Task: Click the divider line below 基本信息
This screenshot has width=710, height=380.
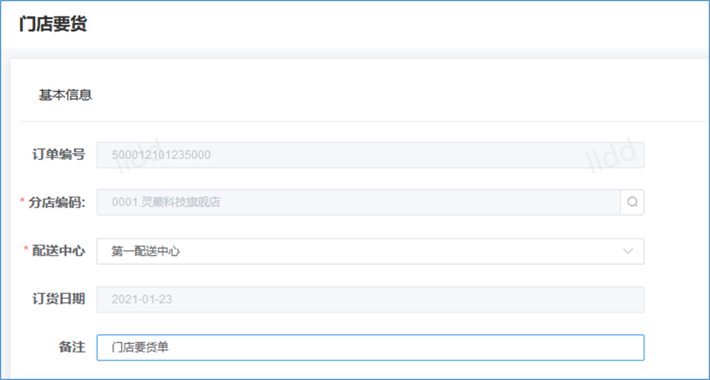Action: pos(363,121)
